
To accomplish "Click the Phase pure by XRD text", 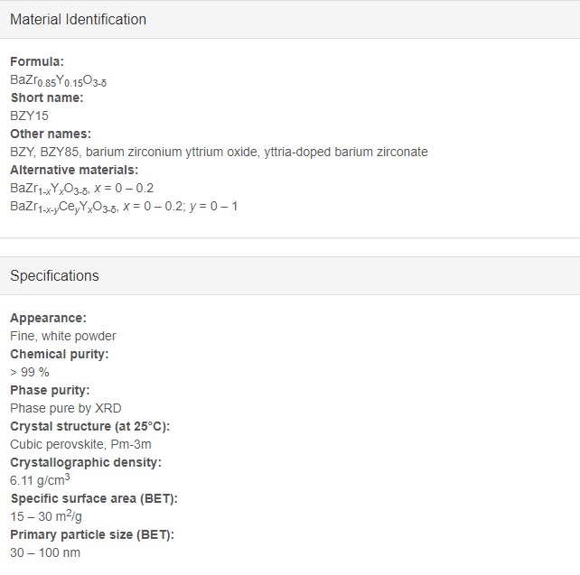I will (66, 408).
